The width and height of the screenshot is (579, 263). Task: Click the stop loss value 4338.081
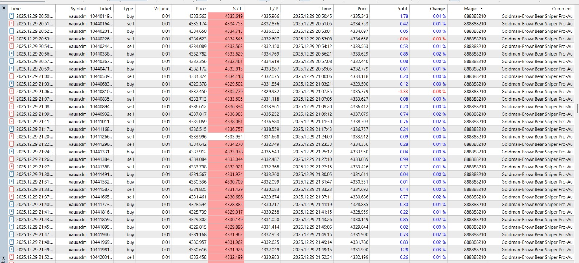pos(234,122)
